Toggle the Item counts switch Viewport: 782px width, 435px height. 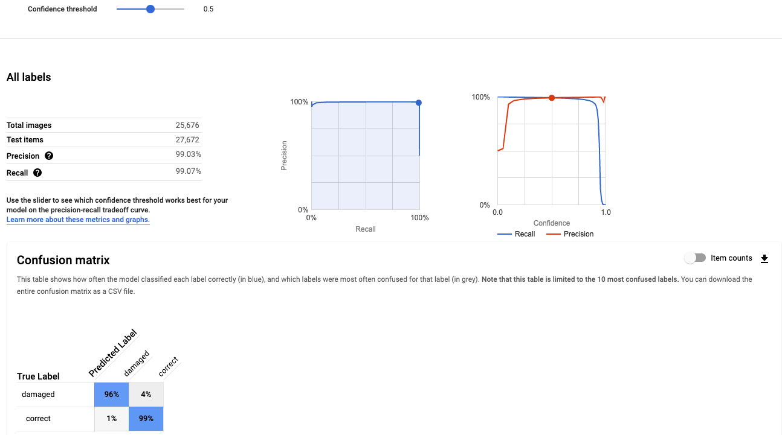point(695,258)
